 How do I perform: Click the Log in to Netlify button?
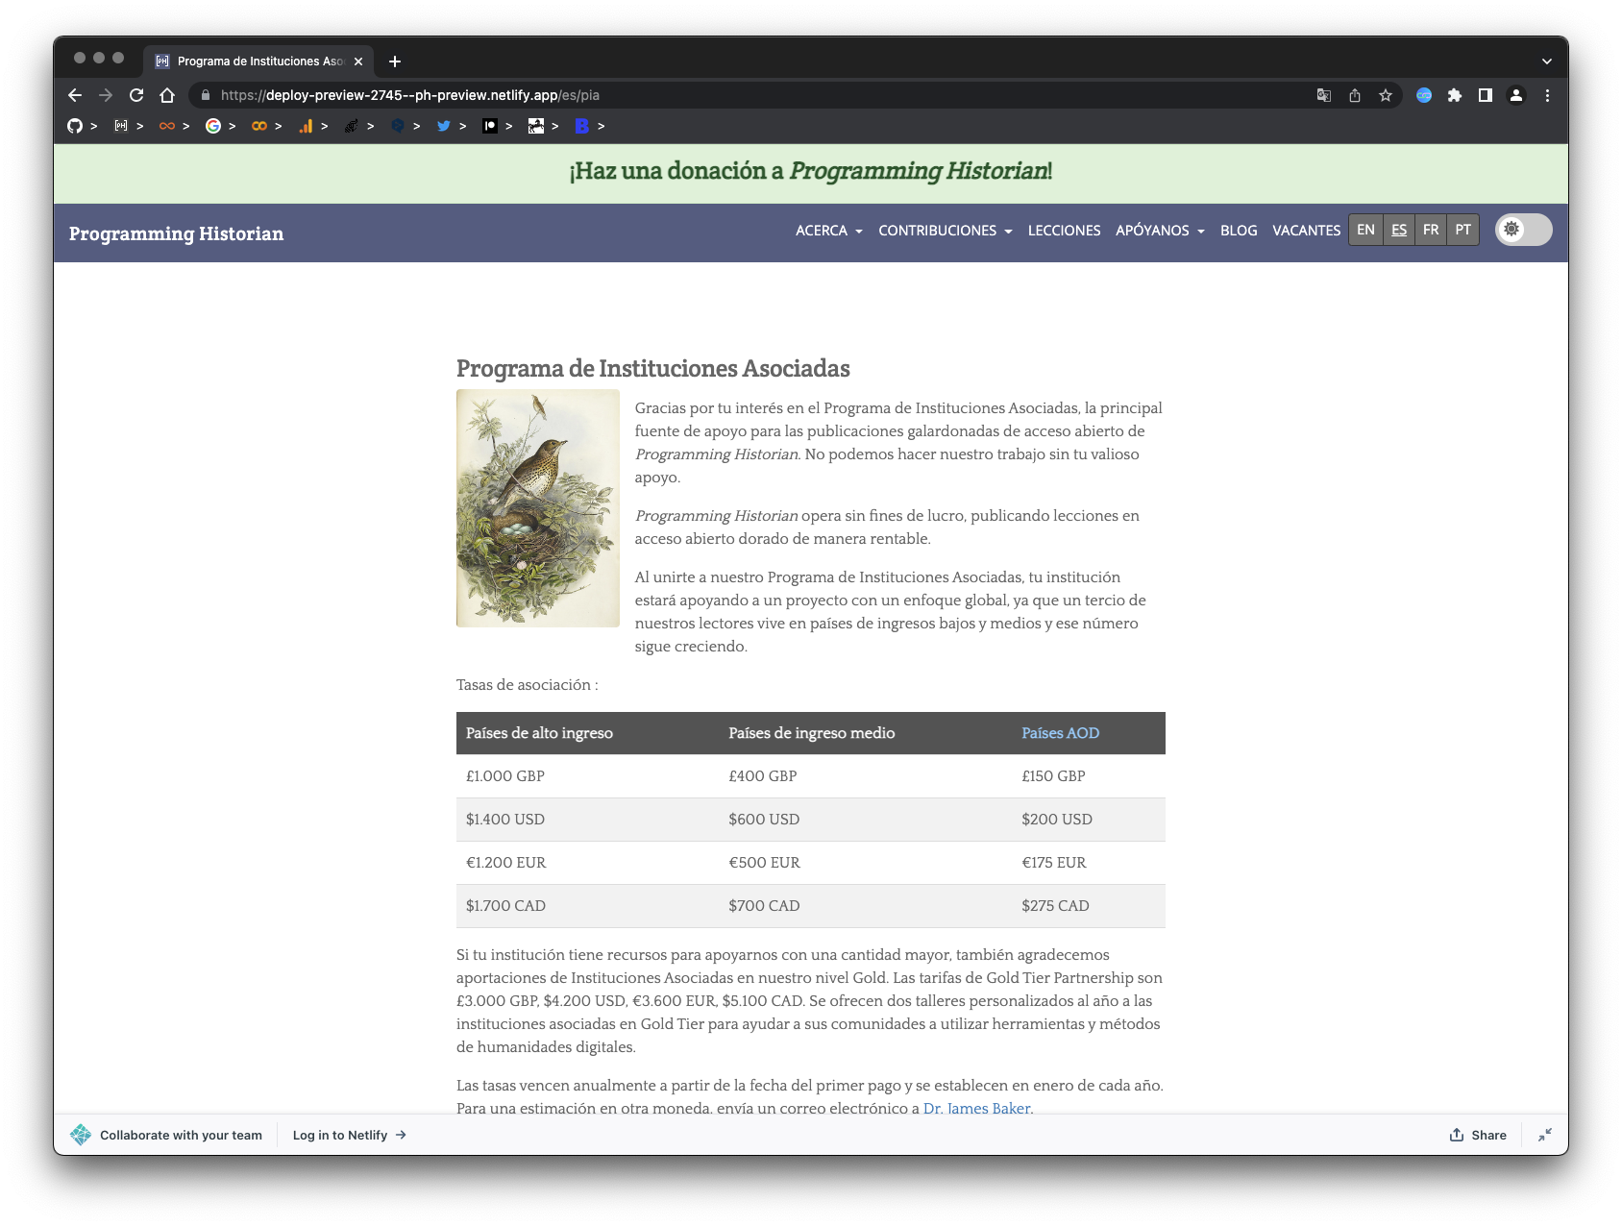pyautogui.click(x=339, y=1135)
